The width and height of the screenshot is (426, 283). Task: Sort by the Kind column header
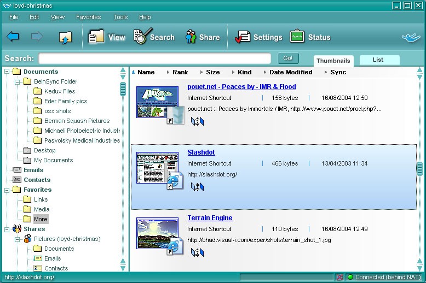pos(245,72)
